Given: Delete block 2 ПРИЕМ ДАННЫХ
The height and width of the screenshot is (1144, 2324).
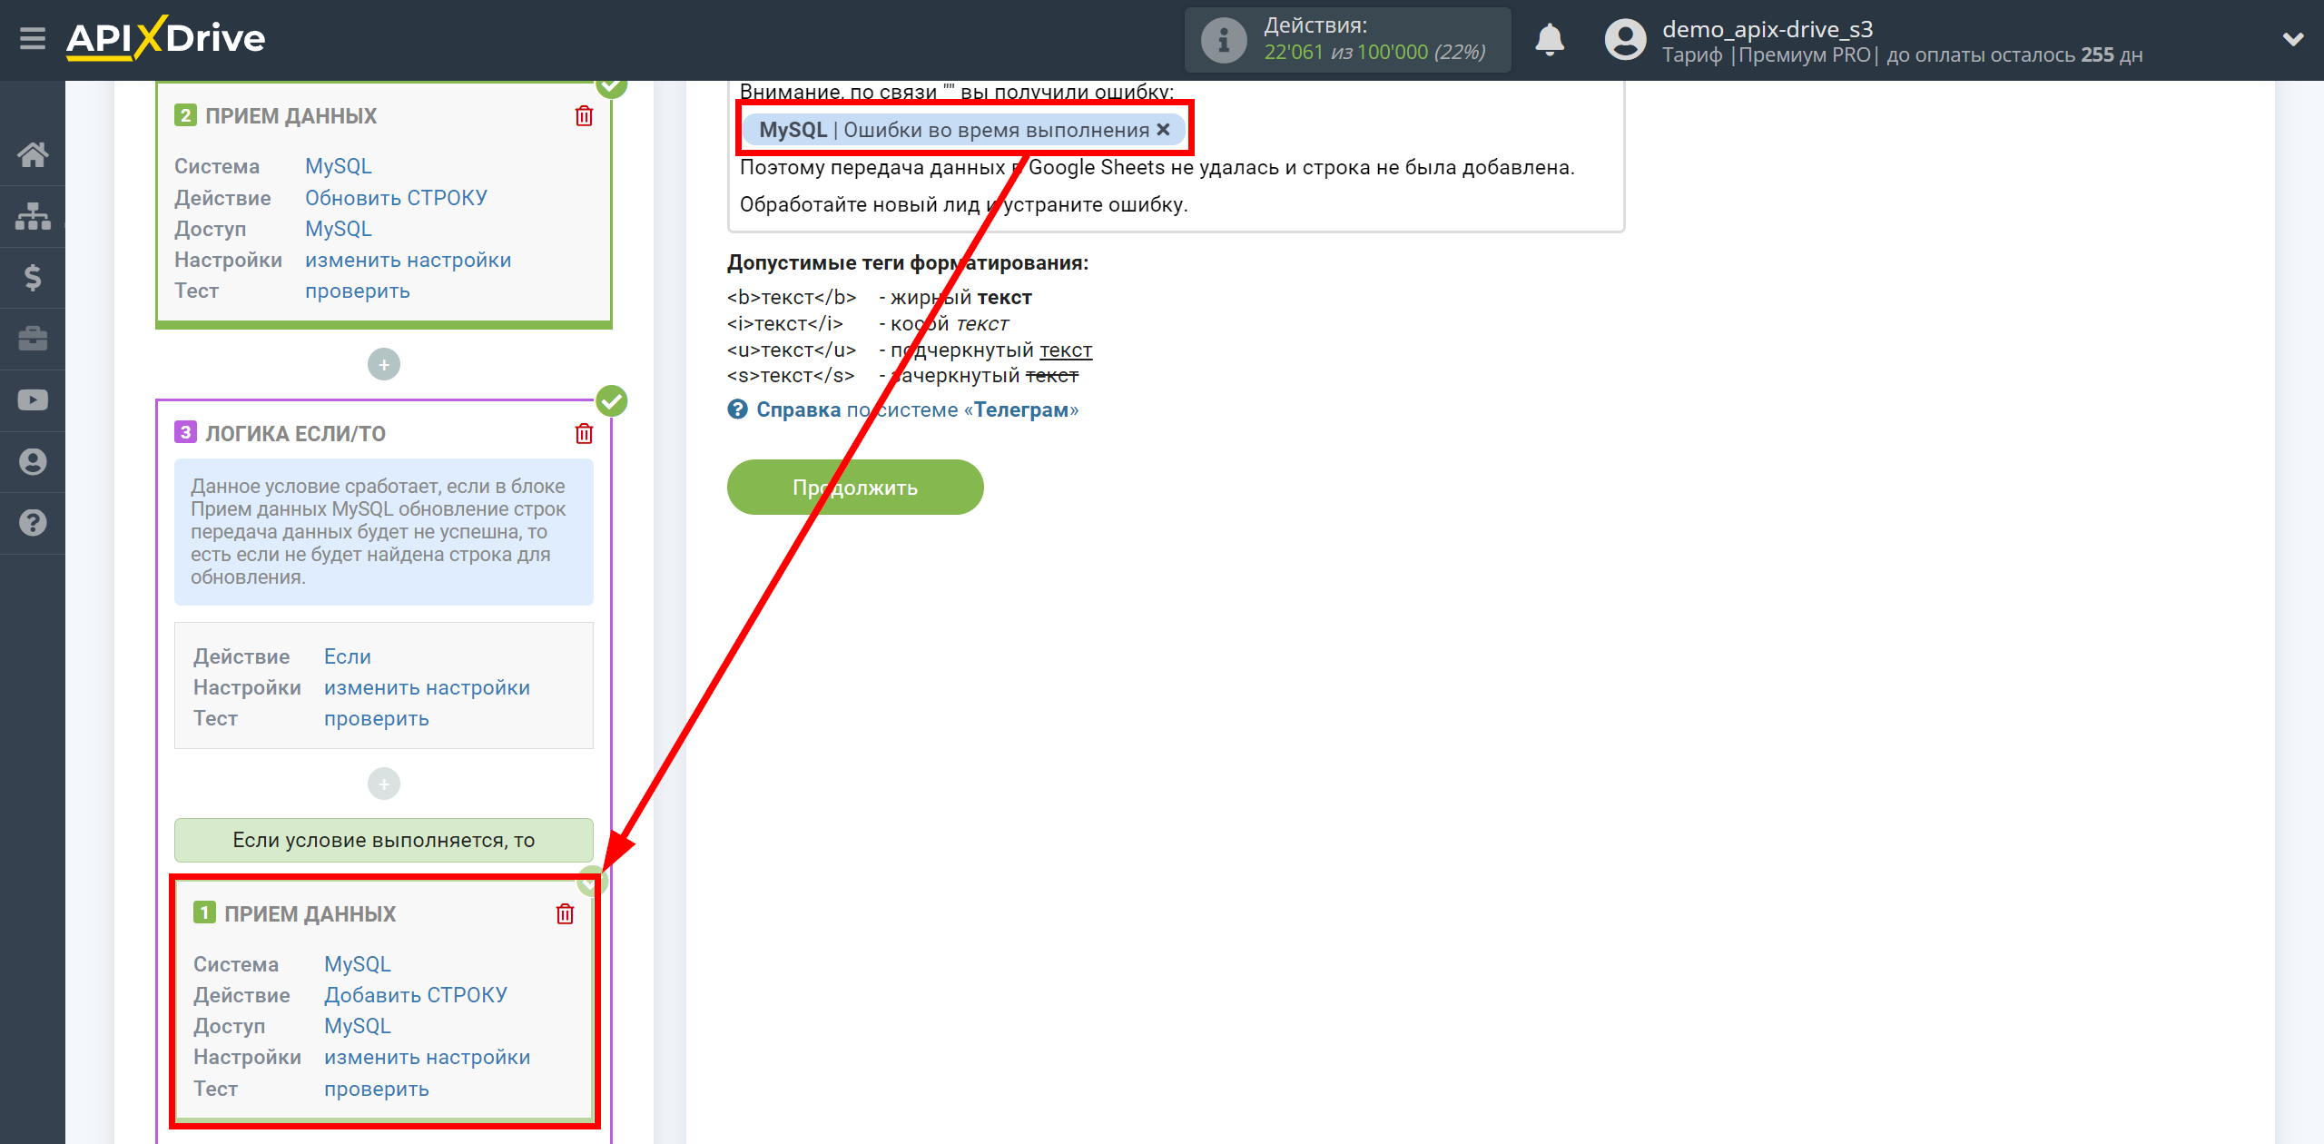Looking at the screenshot, I should (584, 116).
